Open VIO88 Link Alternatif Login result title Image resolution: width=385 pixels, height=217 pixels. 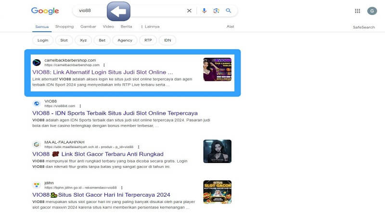tap(103, 72)
